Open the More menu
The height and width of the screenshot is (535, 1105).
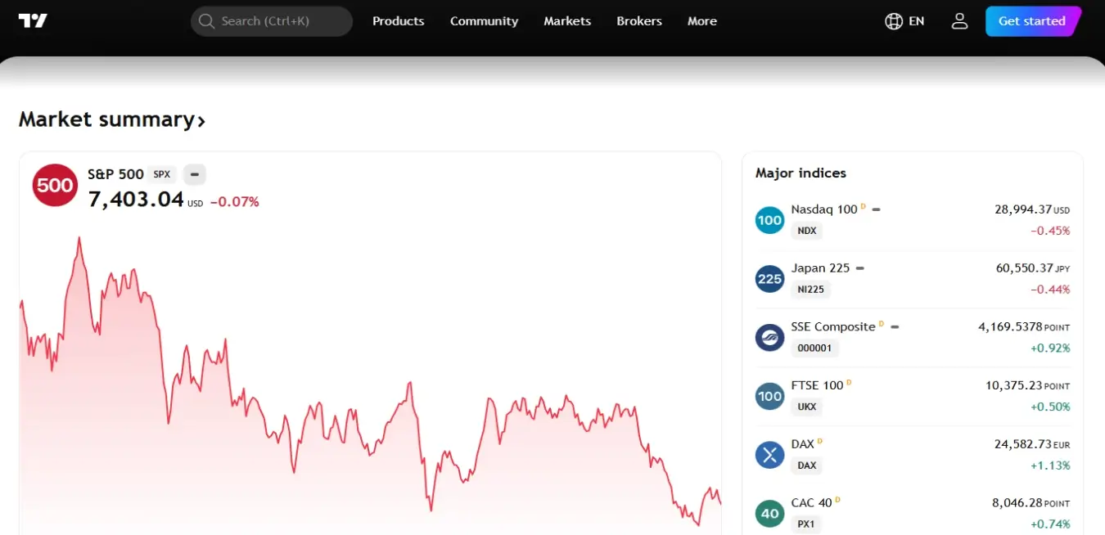(702, 21)
